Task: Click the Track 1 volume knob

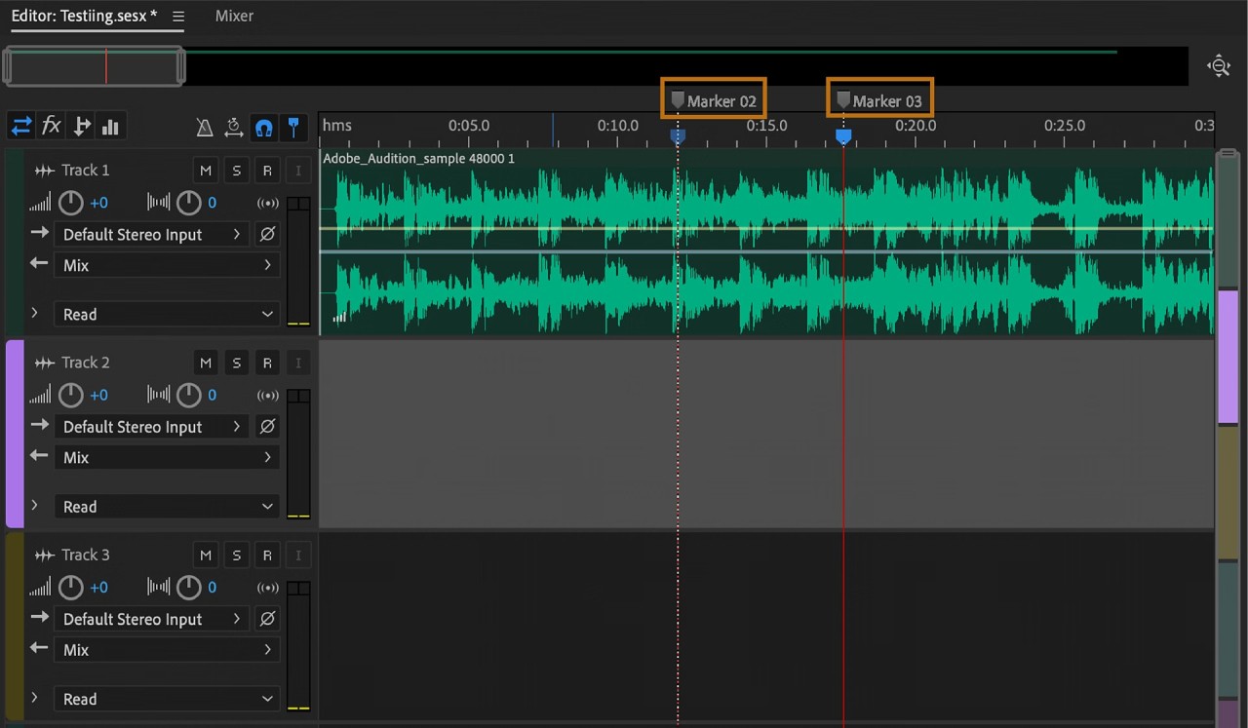Action: 71,203
